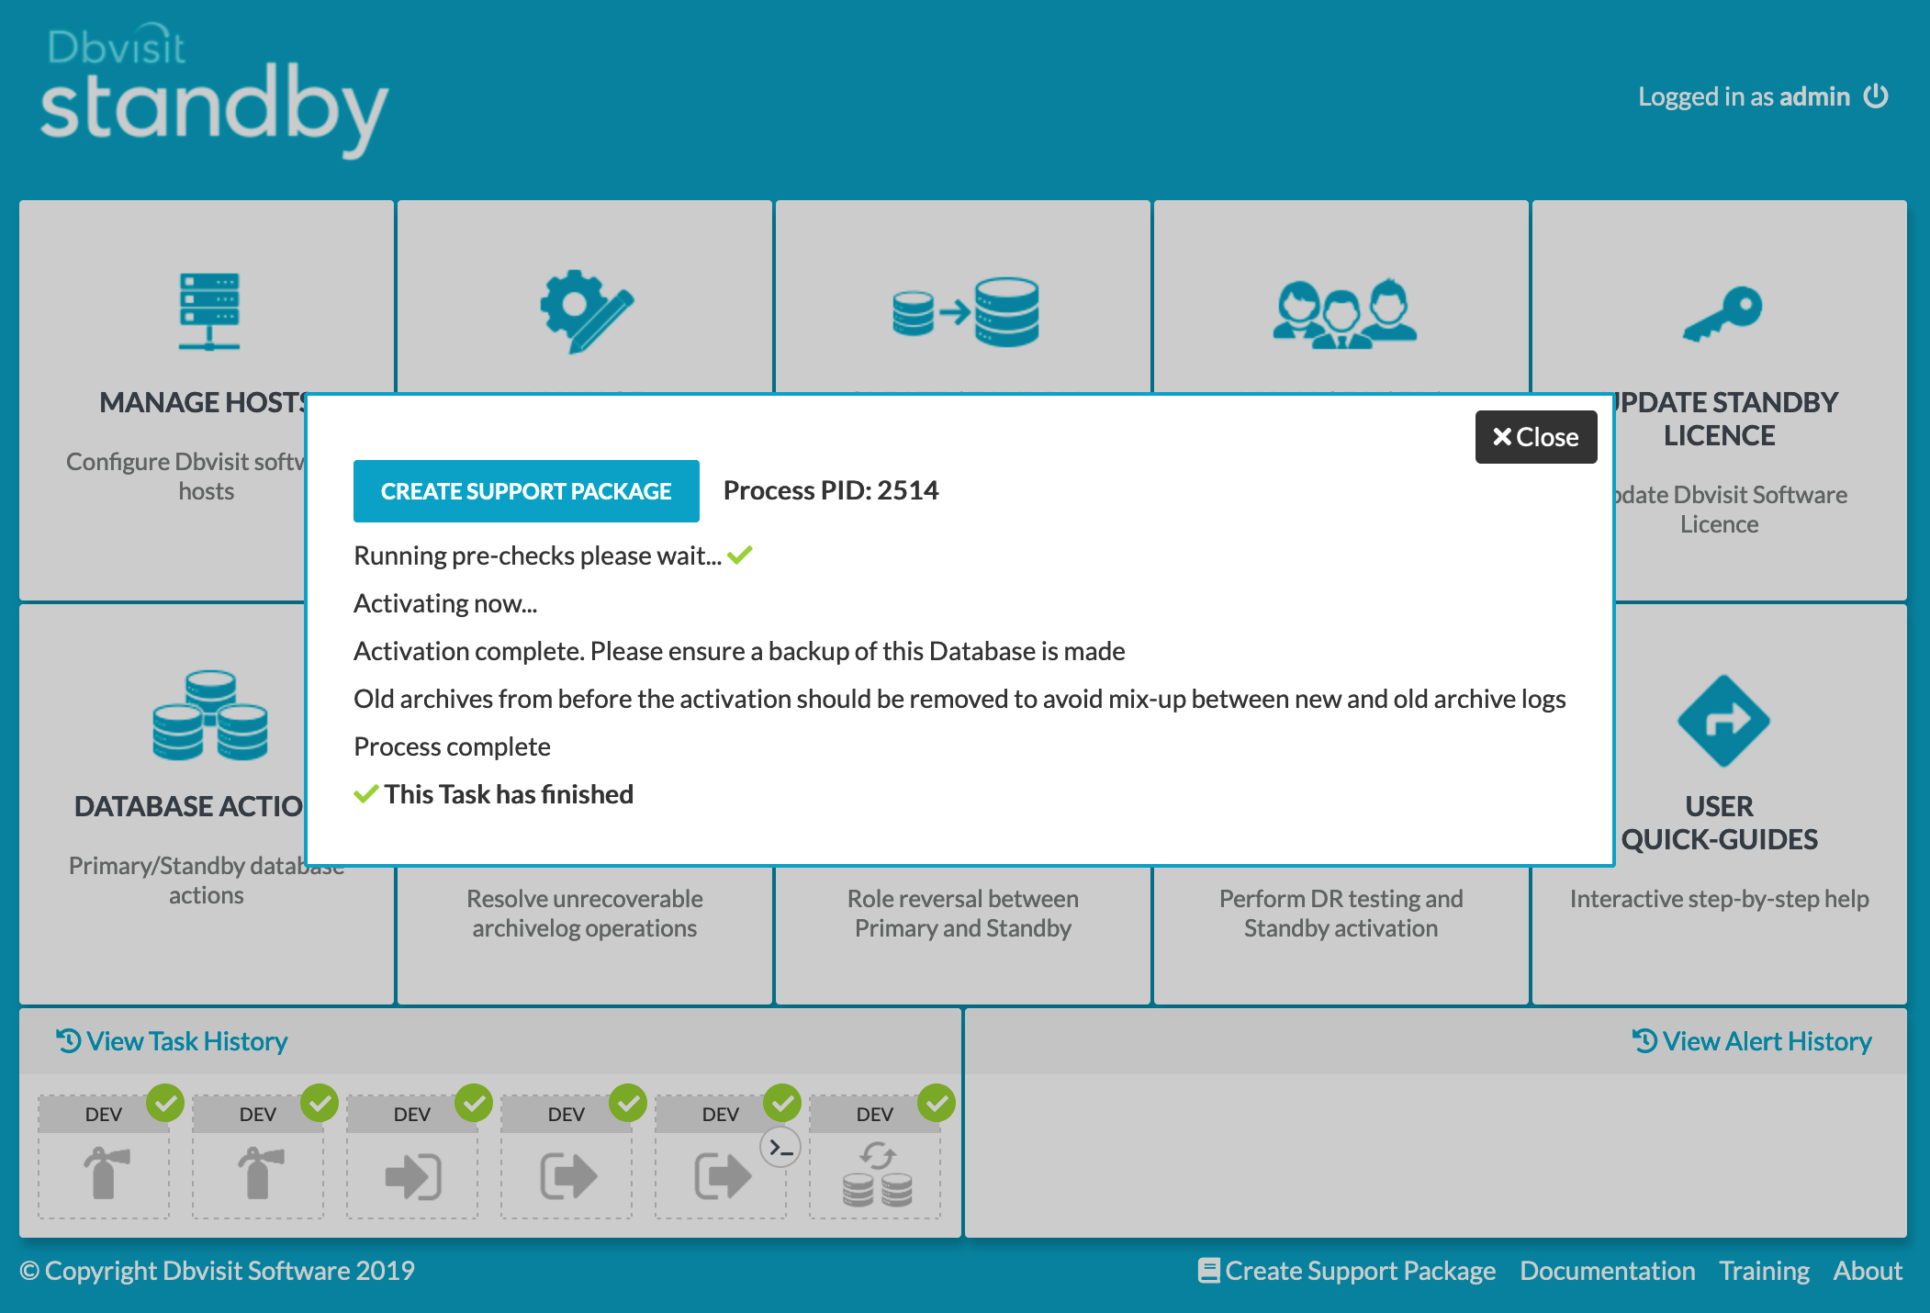Click the Update Standby Licence key icon
The height and width of the screenshot is (1313, 1930).
pos(1722,313)
